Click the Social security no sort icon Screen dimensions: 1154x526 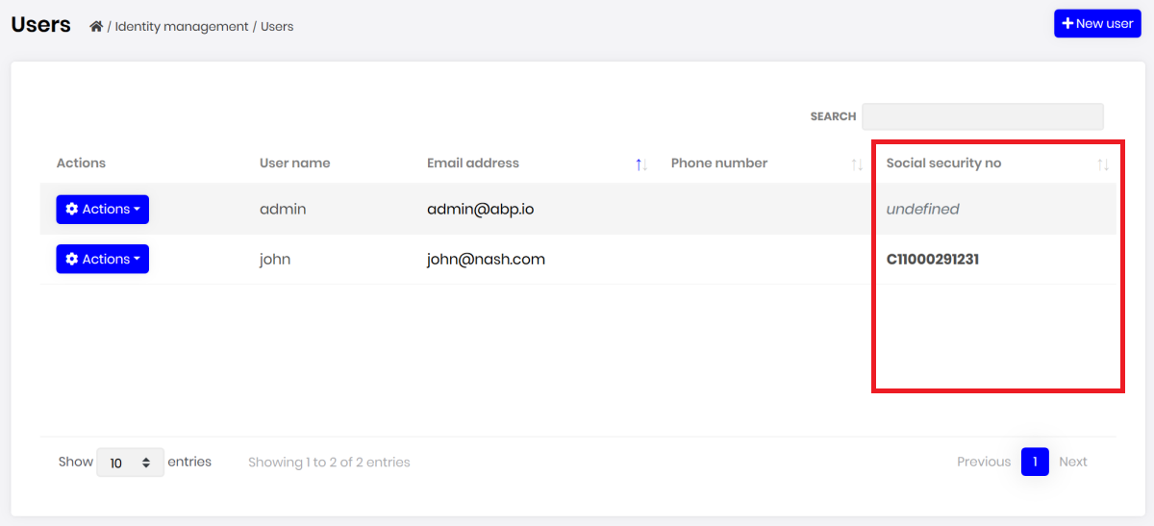1103,164
